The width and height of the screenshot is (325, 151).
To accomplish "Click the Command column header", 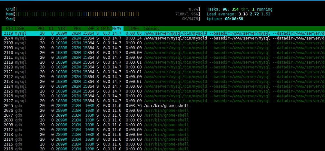I will 152,29.
